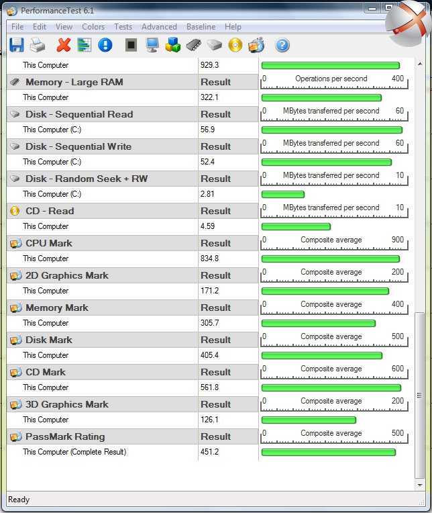Open the Baseline menu

click(201, 27)
